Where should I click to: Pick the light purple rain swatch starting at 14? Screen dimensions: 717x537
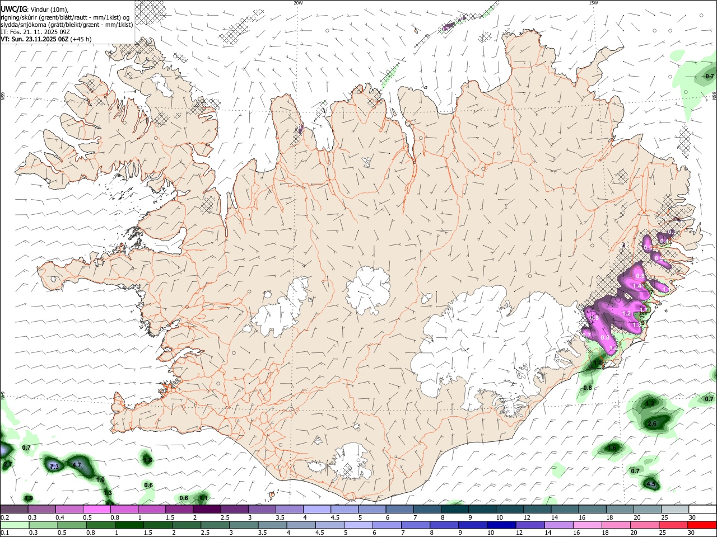click(558, 525)
